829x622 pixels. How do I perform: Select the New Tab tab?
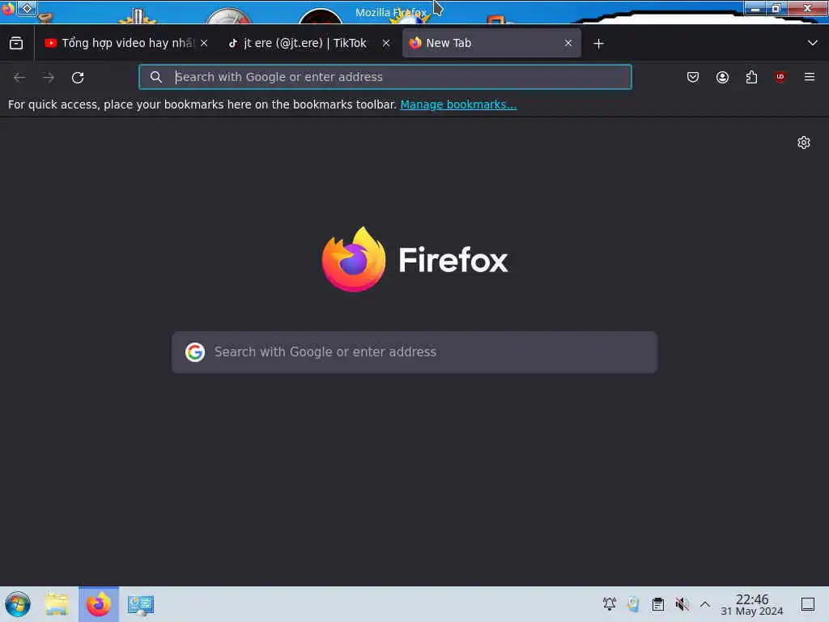click(491, 44)
